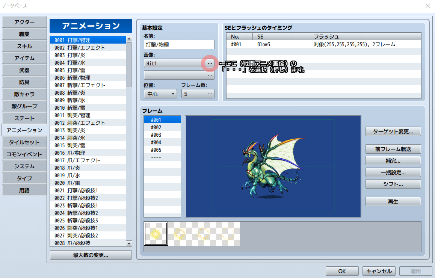Screen dimensions: 435x278
Task: Click the 前フレーム転送 button
Action: (x=393, y=149)
